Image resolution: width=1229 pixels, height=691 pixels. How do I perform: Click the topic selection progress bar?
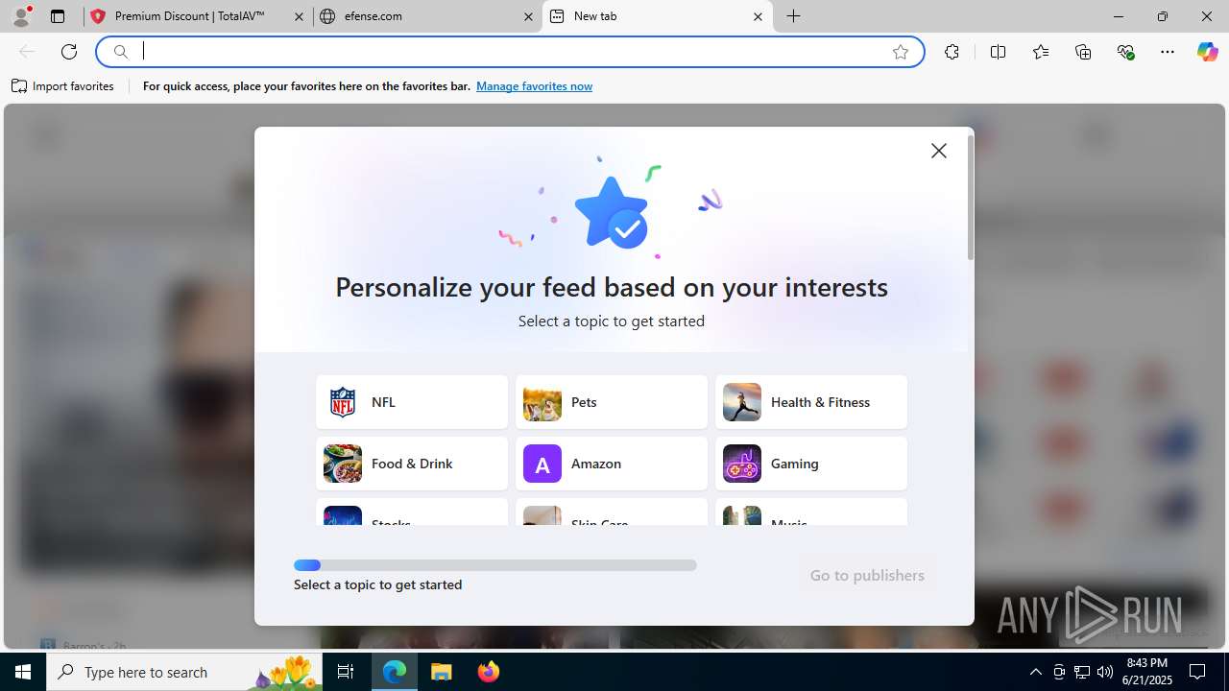pos(495,565)
